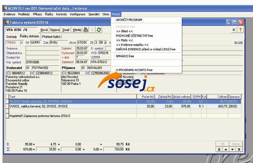Screen dimensions: 253x163
Task: Open the Evidence menu
Action: pos(9,14)
